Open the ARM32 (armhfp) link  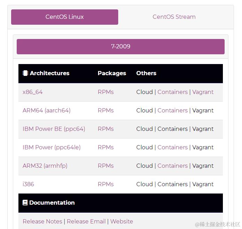pos(45,166)
